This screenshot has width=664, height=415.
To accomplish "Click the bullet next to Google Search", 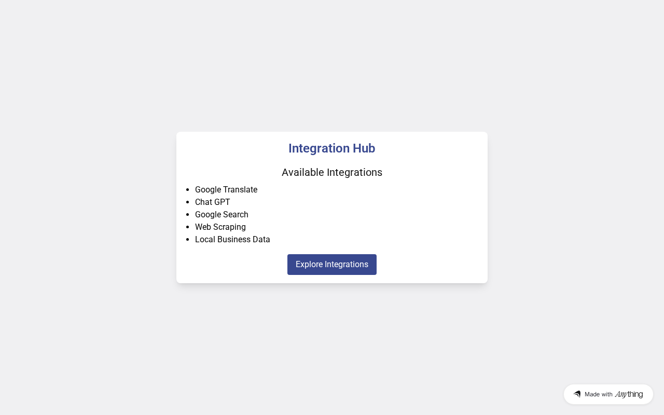I will tap(187, 215).
